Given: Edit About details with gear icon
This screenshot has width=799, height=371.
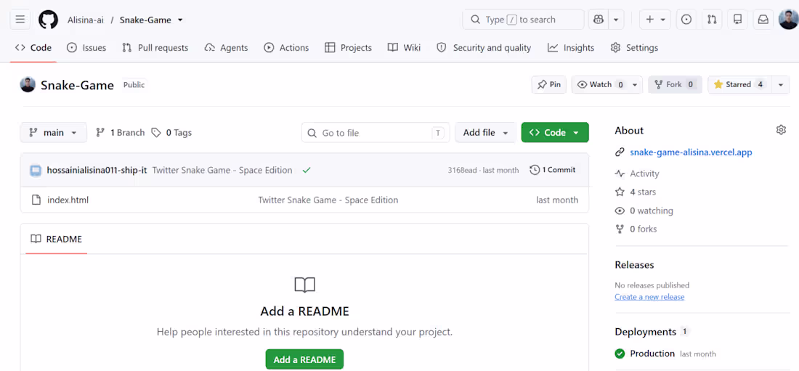Looking at the screenshot, I should (x=781, y=130).
